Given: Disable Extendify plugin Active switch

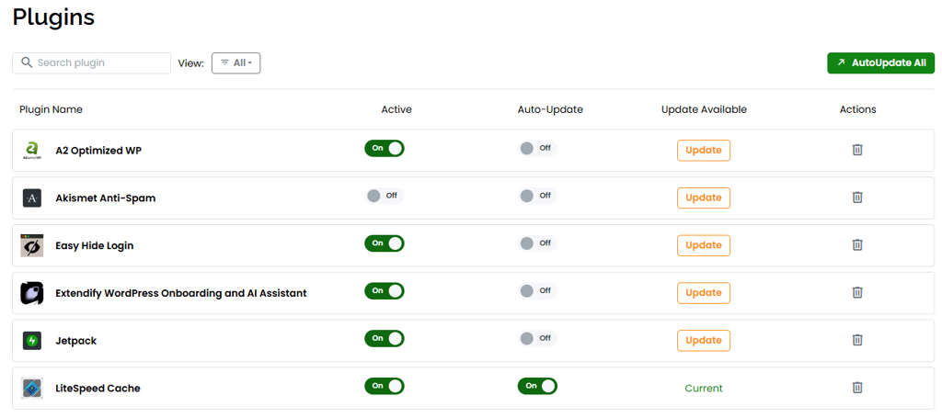Looking at the screenshot, I should (385, 291).
